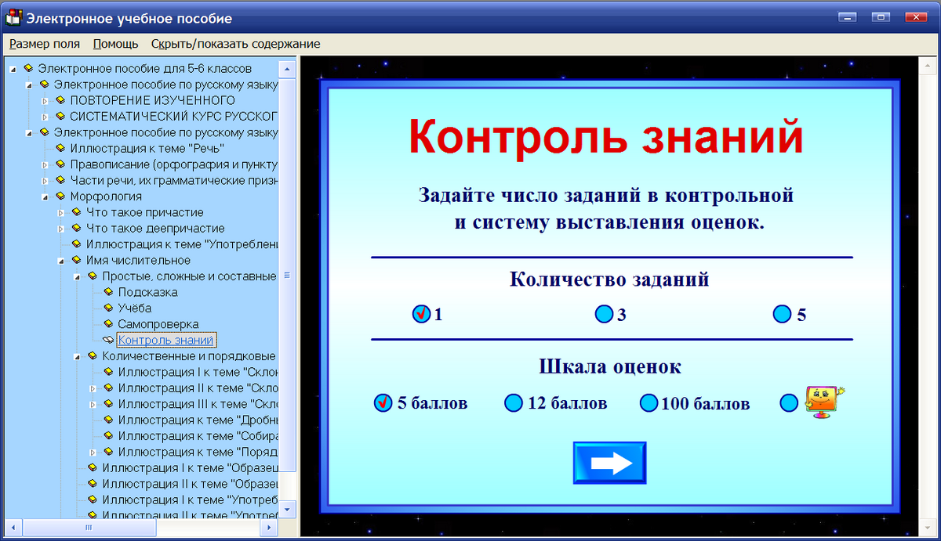
Task: Choose the 12 баллов grading scale
Action: 514,403
